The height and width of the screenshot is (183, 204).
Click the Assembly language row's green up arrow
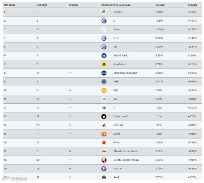click(70, 73)
